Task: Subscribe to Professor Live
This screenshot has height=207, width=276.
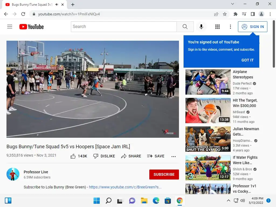Action: point(164,174)
